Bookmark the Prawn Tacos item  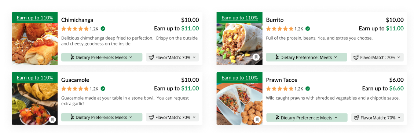click(x=257, y=120)
